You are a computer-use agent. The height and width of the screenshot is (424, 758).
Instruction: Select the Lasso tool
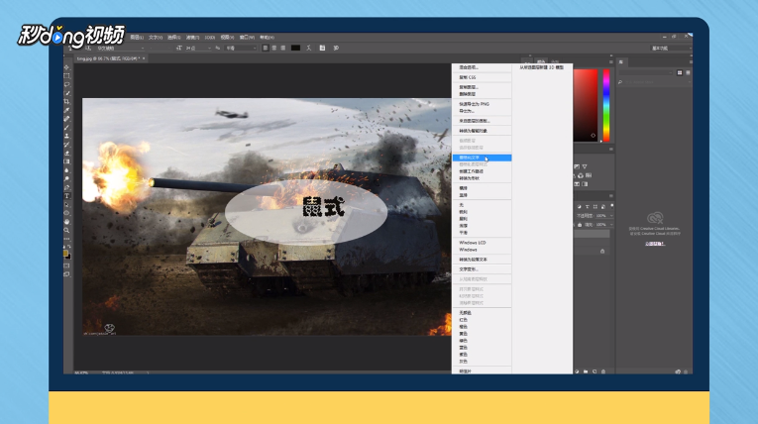[x=66, y=84]
